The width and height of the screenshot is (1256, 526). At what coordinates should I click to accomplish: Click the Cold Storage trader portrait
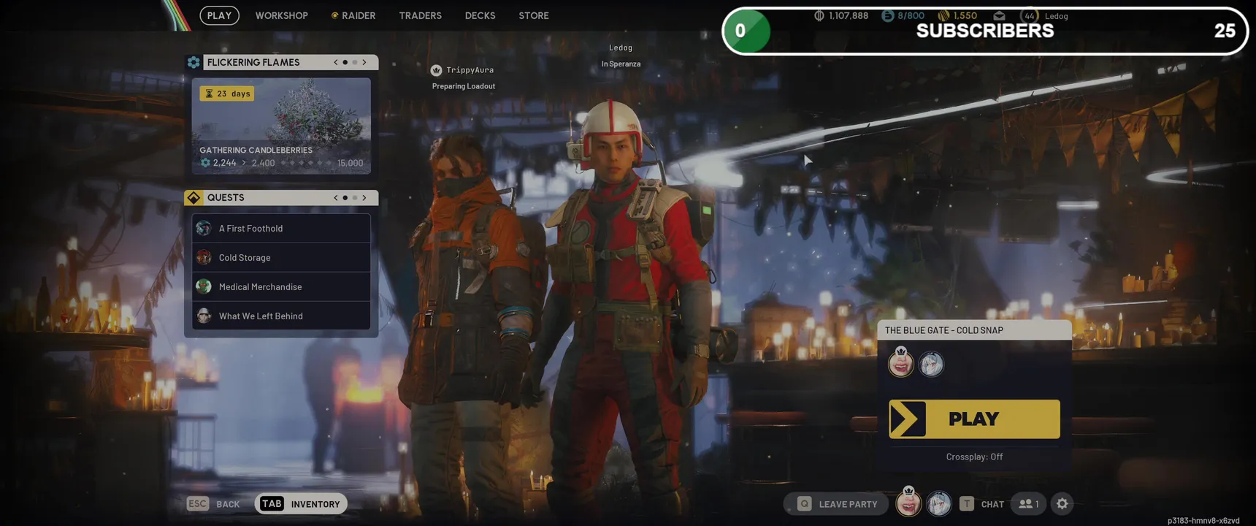tap(204, 257)
